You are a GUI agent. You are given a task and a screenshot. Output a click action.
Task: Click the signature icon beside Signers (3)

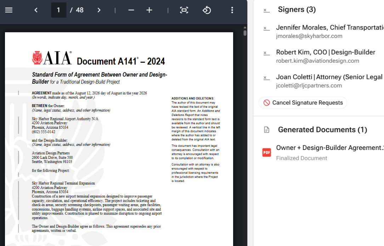pos(266,10)
